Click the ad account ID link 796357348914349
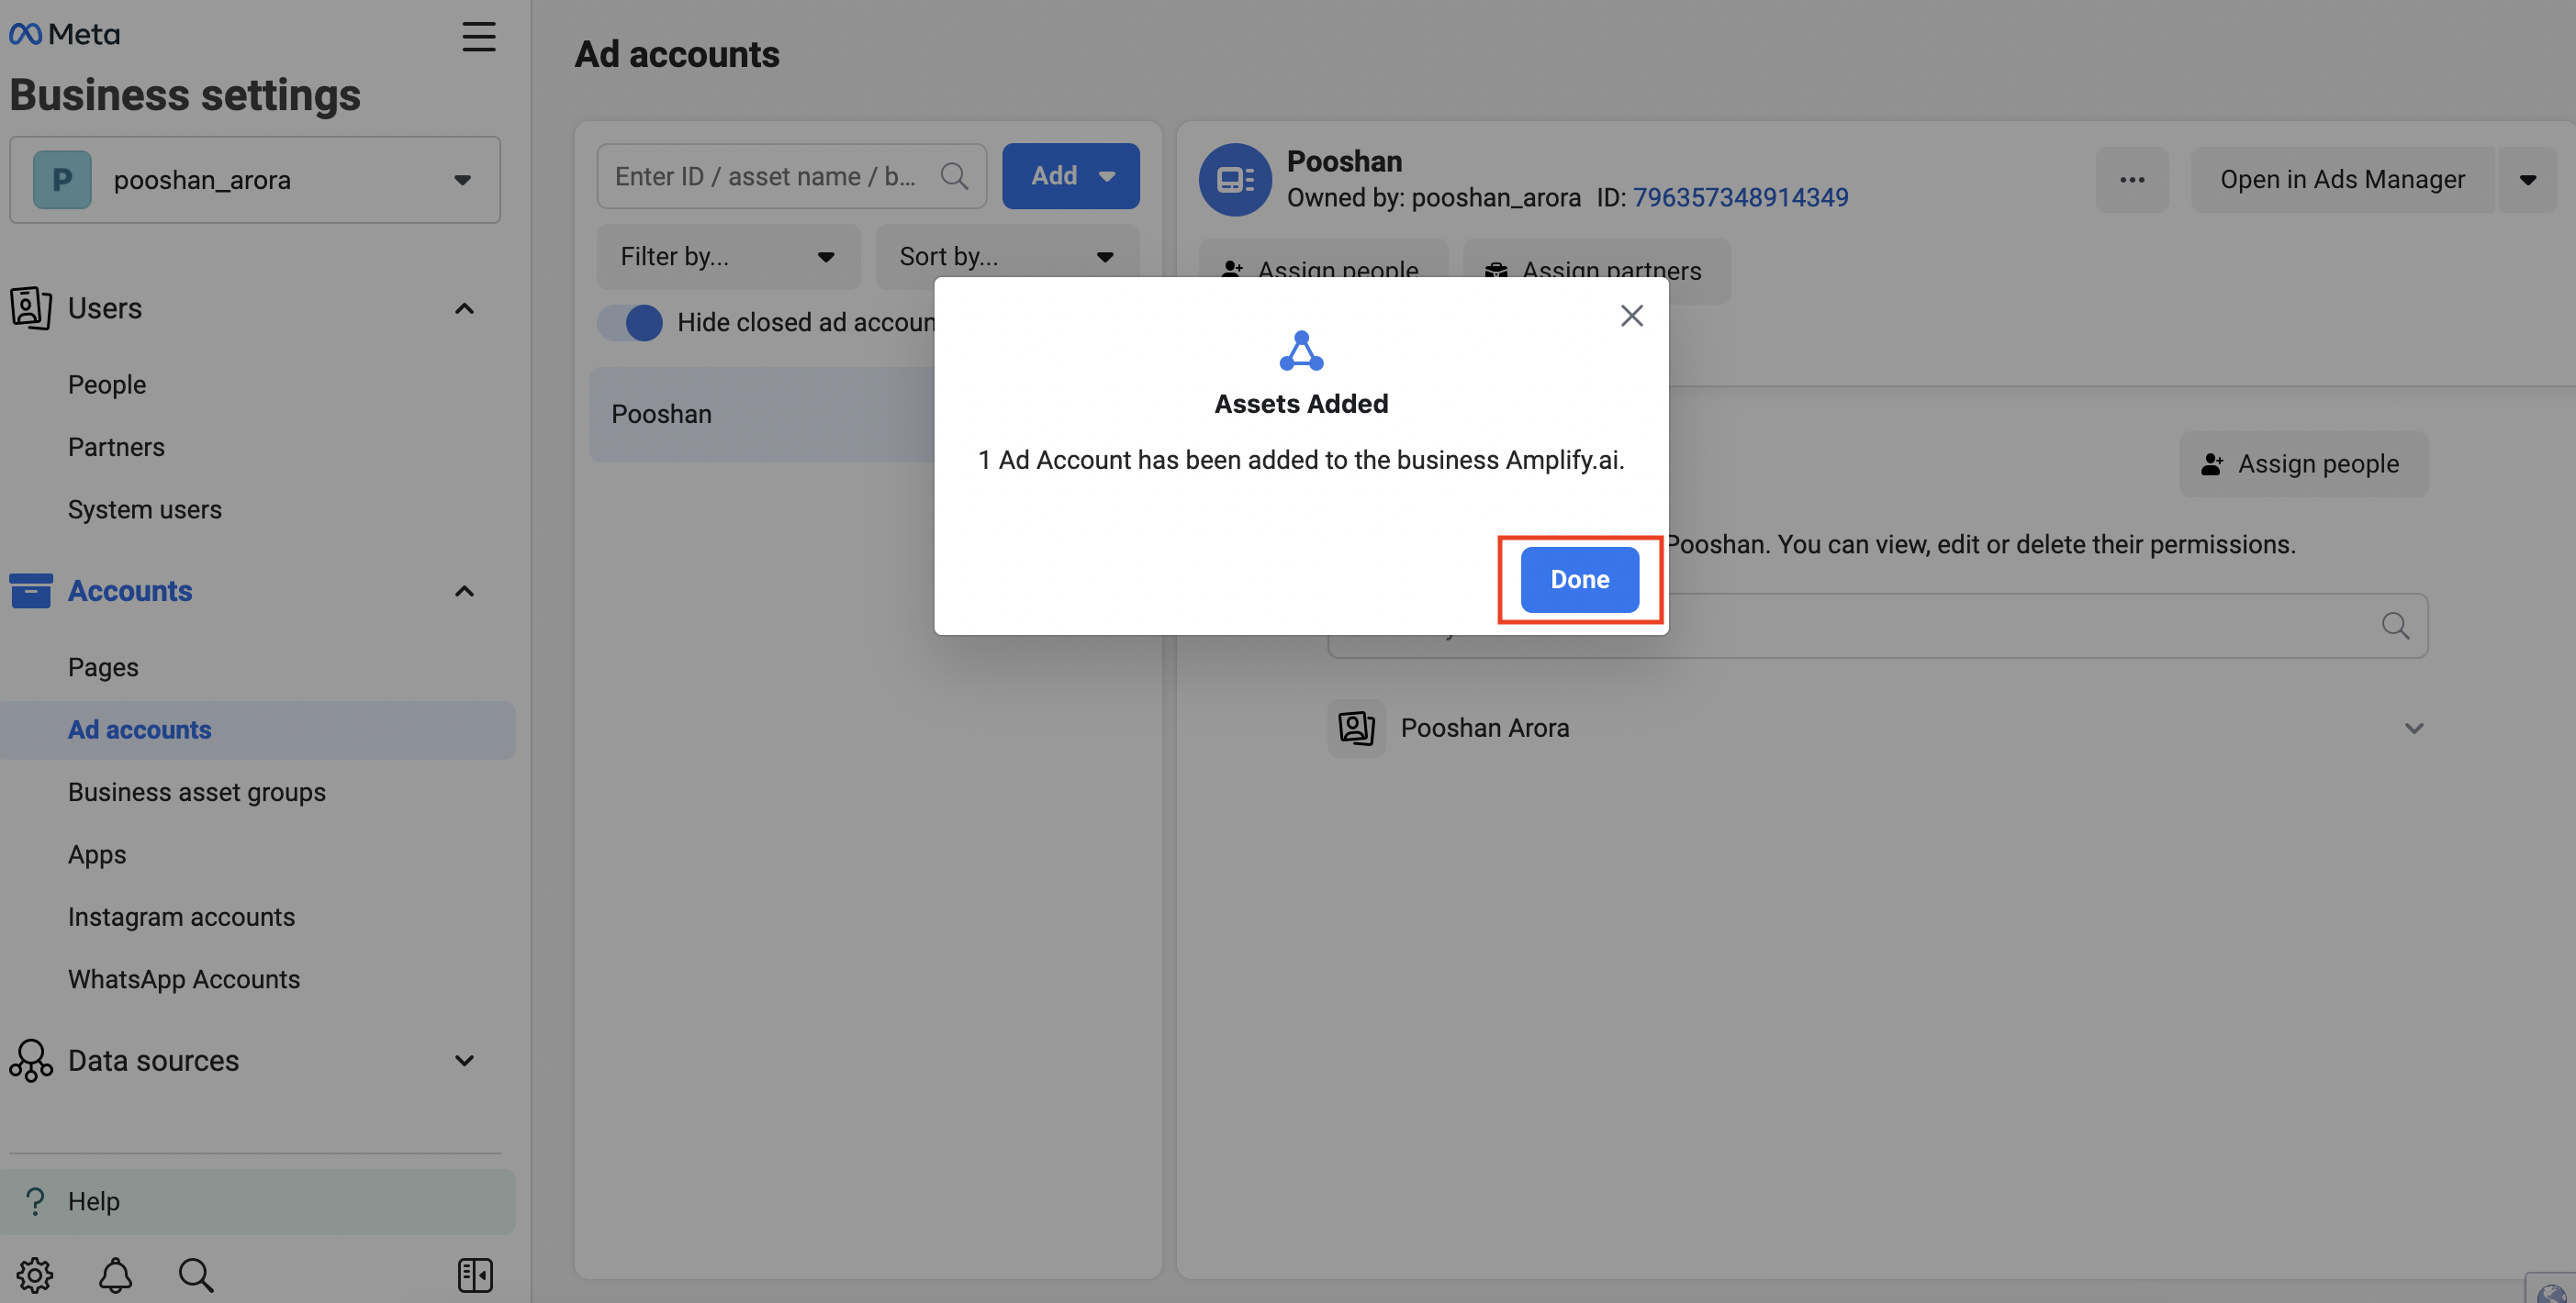This screenshot has height=1303, width=2576. 1740,198
